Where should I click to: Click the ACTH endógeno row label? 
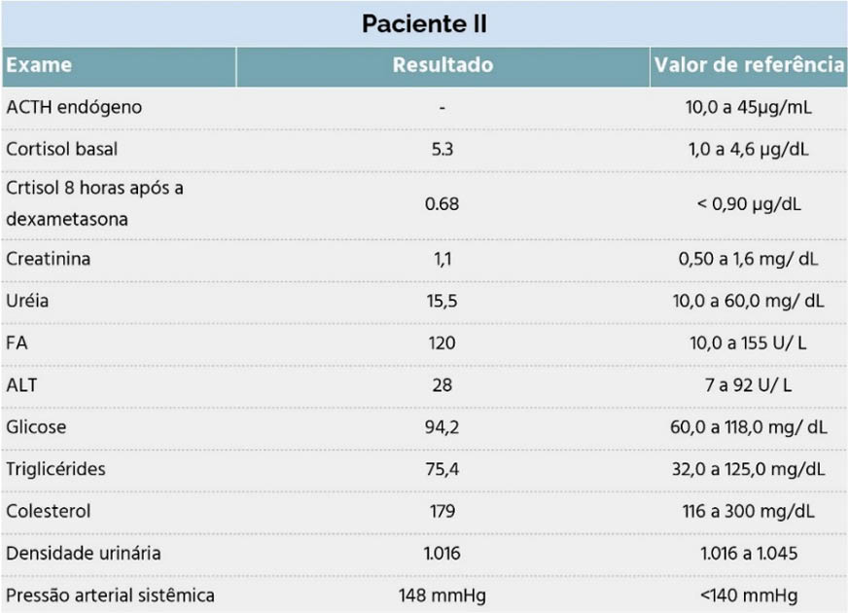[x=74, y=107]
